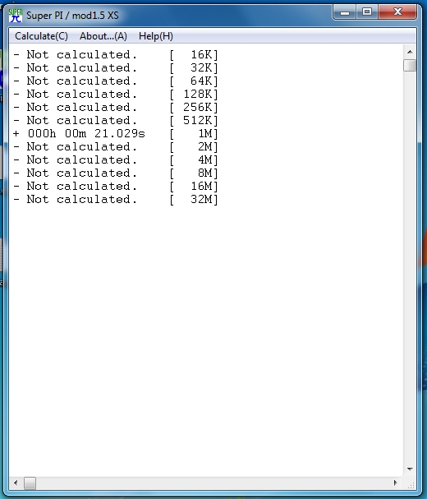This screenshot has width=427, height=499.
Task: Click the Super PI title bar icon
Action: tap(16, 16)
